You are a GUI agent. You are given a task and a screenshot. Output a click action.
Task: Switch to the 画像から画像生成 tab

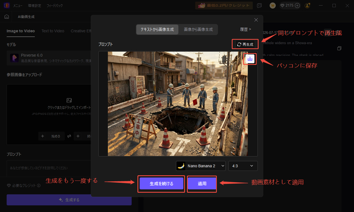click(198, 30)
